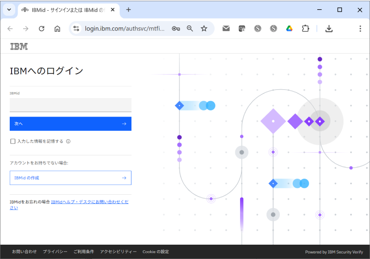The image size is (370, 259).
Task: Select the IBMid sign-in browser tab
Action: pyautogui.click(x=68, y=10)
